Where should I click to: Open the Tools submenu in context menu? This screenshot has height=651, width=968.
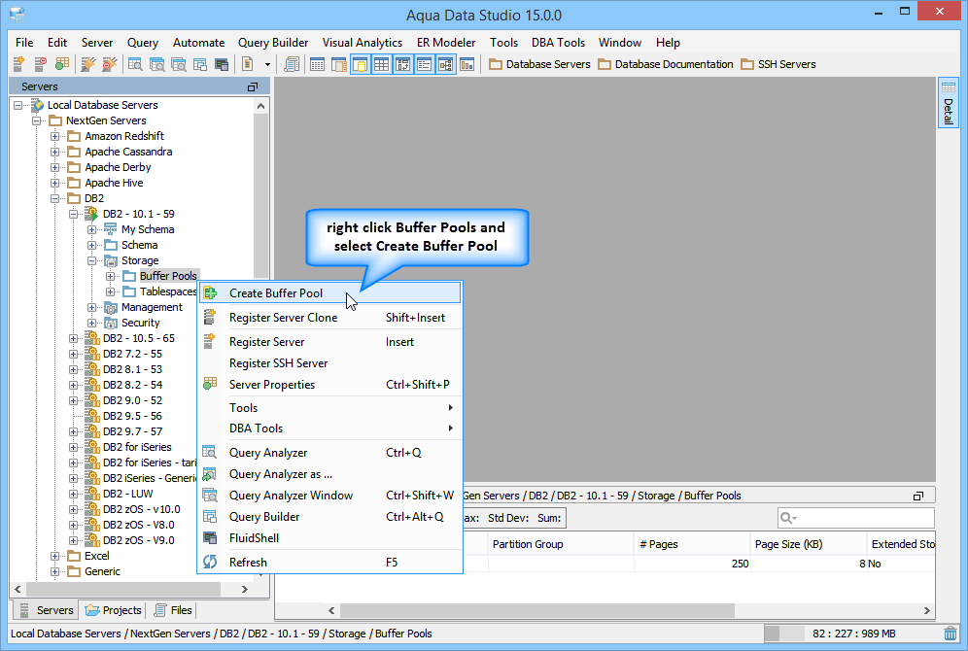coord(329,408)
